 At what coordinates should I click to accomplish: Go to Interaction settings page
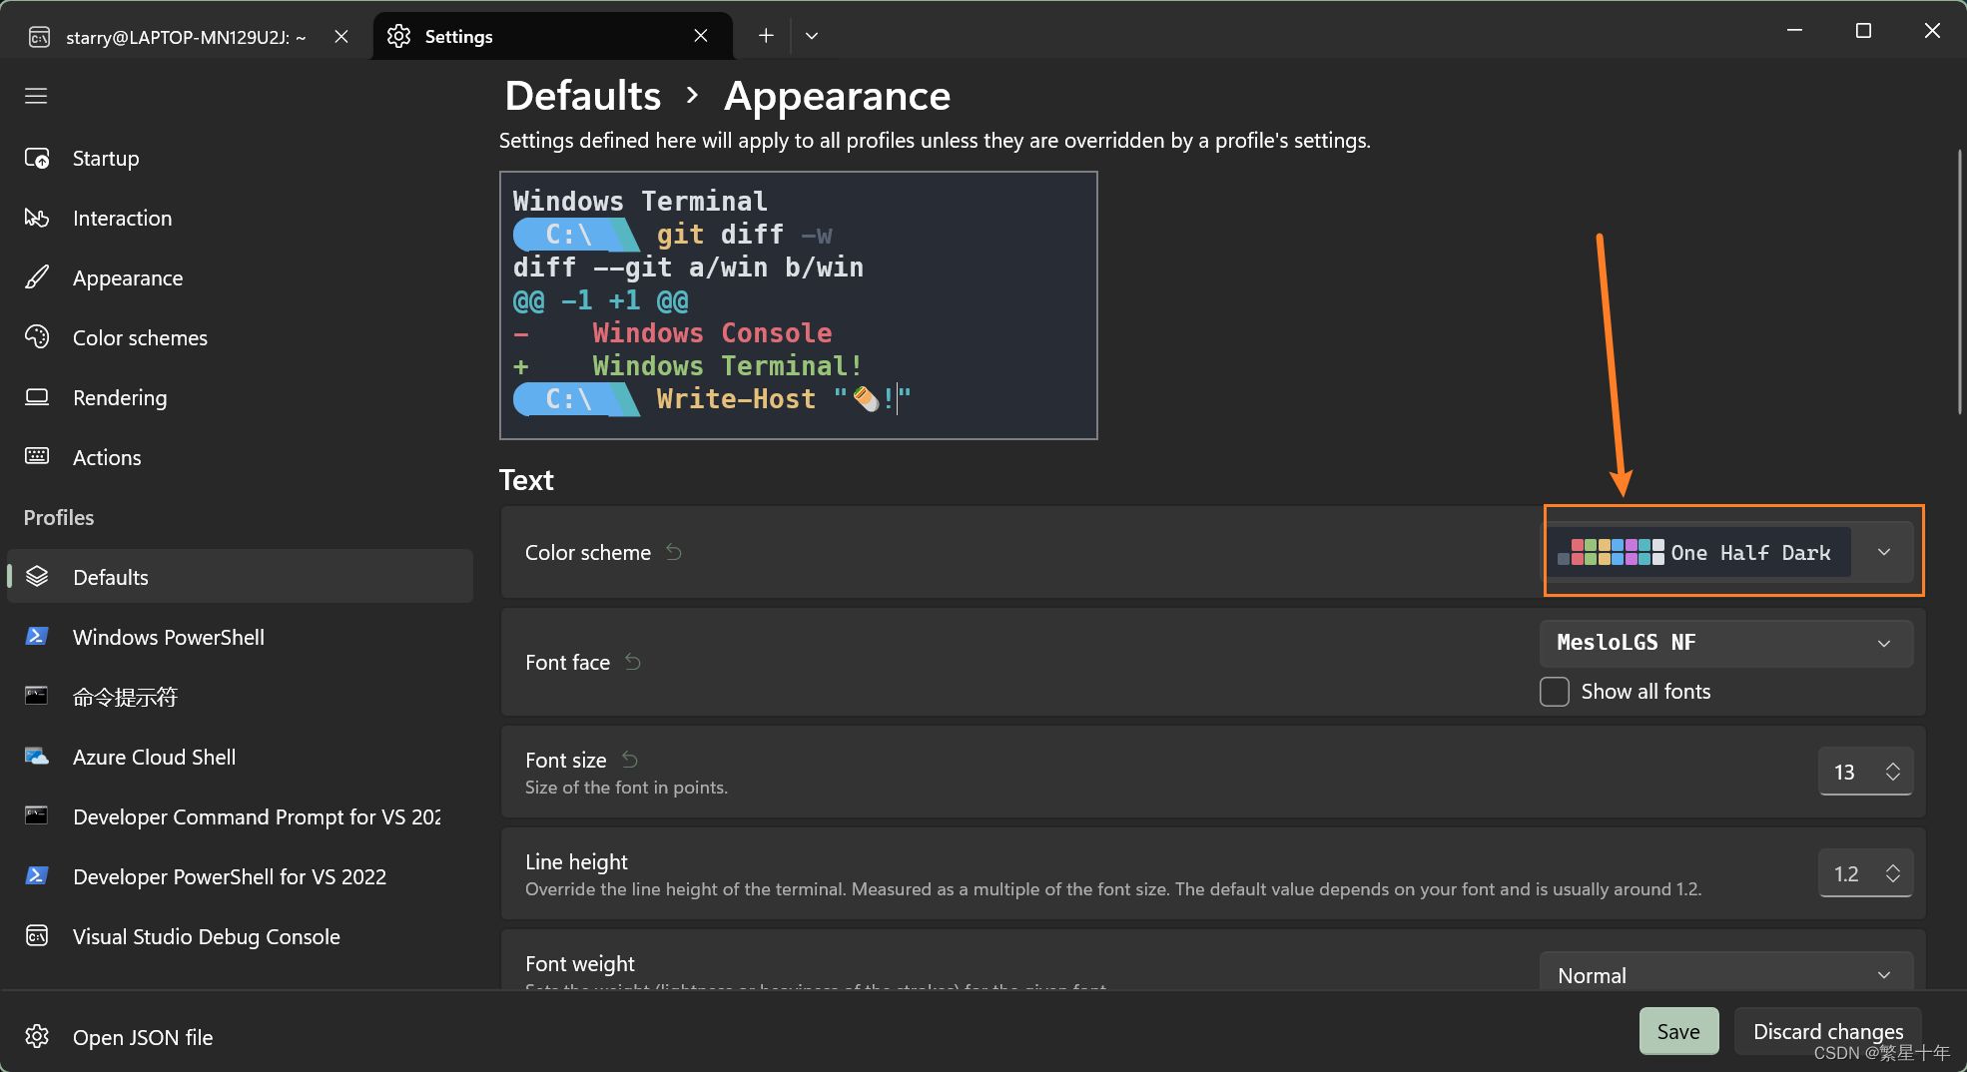click(x=240, y=218)
